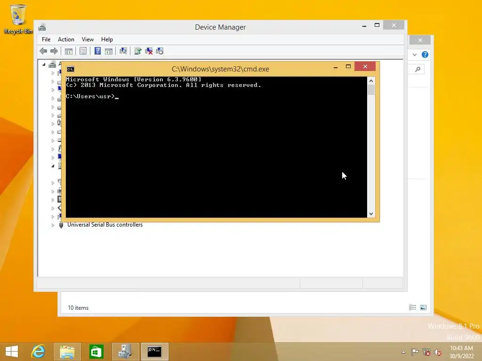The height and width of the screenshot is (361, 482).
Task: Open File Explorer from the taskbar
Action: (67, 352)
